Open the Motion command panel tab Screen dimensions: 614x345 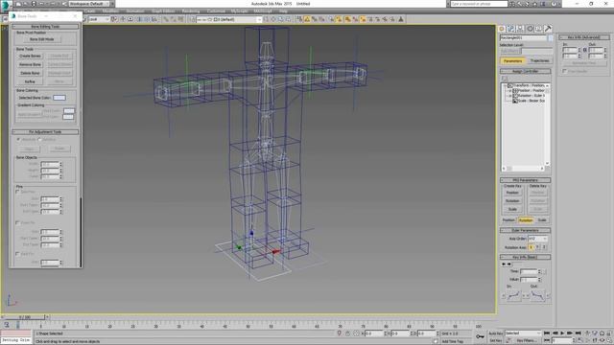tap(530, 29)
